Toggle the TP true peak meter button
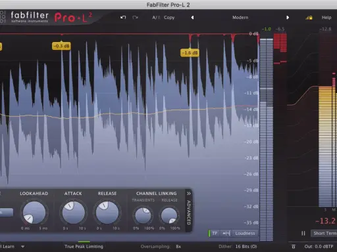 tap(214, 234)
